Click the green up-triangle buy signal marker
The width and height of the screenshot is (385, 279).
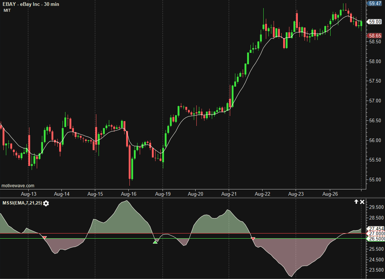coord(155,242)
